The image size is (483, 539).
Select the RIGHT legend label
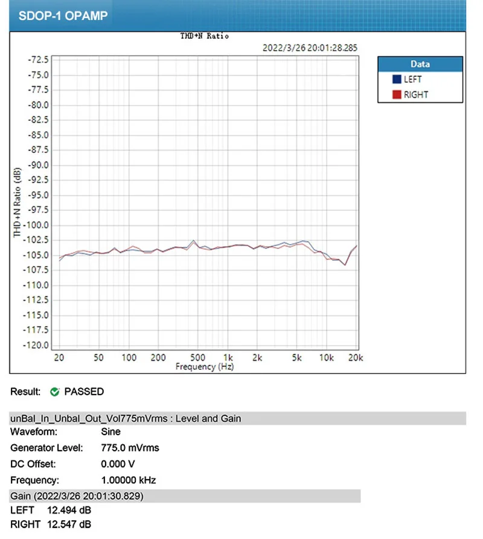(415, 94)
